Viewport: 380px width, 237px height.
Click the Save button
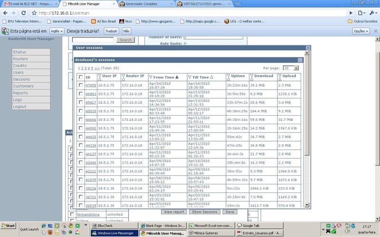tap(230, 212)
